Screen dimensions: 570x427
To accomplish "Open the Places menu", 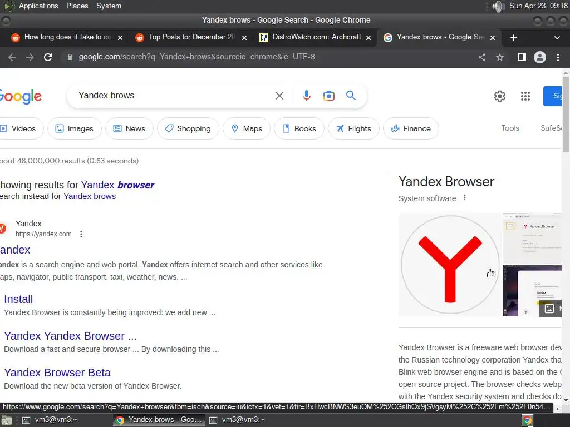I will point(77,6).
